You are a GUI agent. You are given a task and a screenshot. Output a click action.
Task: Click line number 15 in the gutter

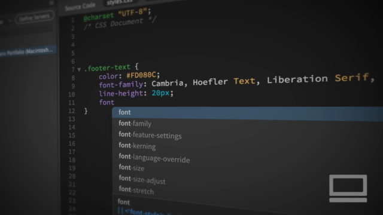[72, 136]
